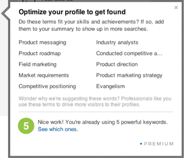This screenshot has height=158, width=184.
Task: Select the 'Product messaging' keyword
Action: (42, 43)
